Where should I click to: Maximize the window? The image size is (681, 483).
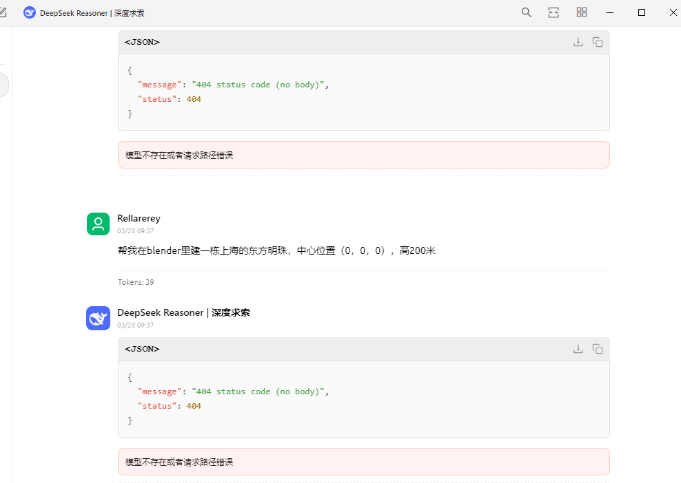(x=642, y=12)
